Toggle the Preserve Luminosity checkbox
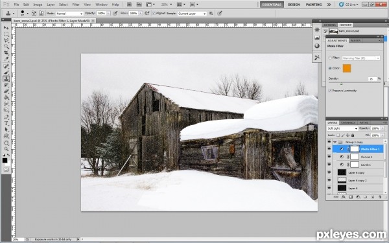Viewport: 389px width, 243px height. pos(330,91)
